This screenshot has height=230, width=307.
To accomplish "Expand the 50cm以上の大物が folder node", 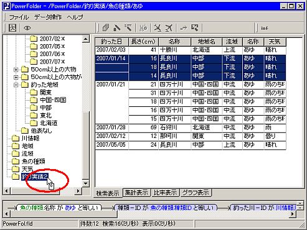I will point(16,77).
